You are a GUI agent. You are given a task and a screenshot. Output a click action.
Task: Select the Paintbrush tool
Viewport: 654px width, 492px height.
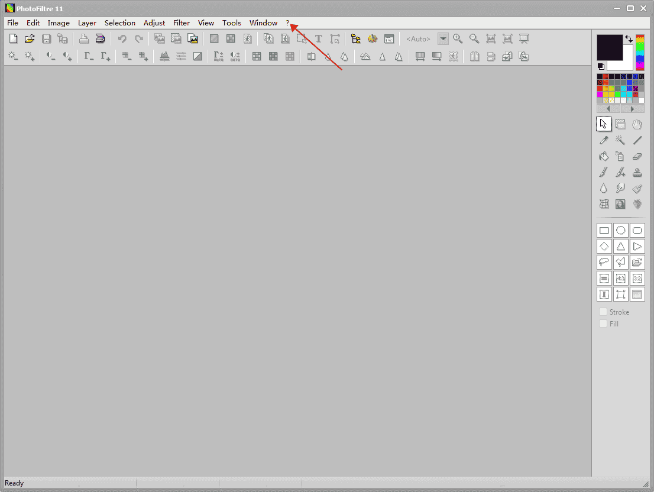[604, 172]
